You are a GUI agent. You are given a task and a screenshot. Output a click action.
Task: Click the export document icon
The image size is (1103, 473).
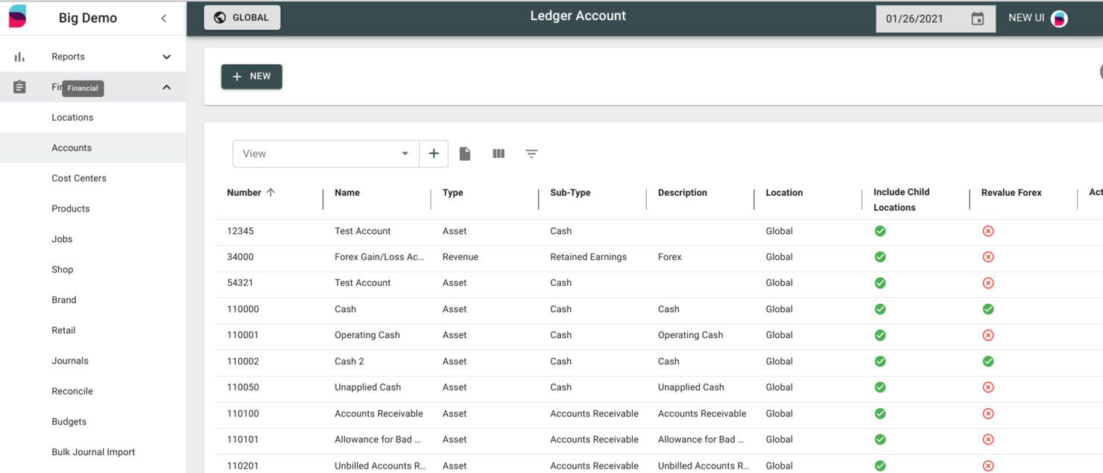[x=465, y=153]
